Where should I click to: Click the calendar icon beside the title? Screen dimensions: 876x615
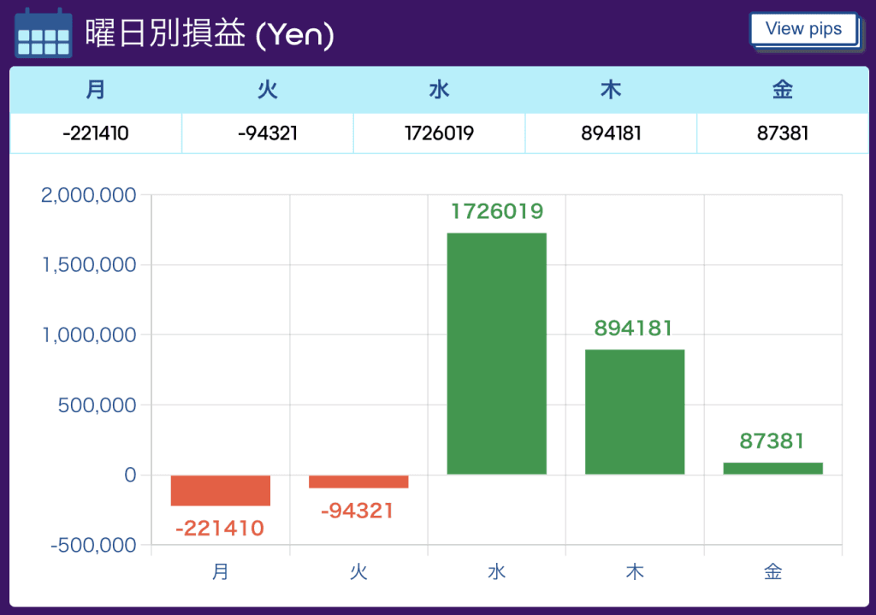[x=43, y=33]
